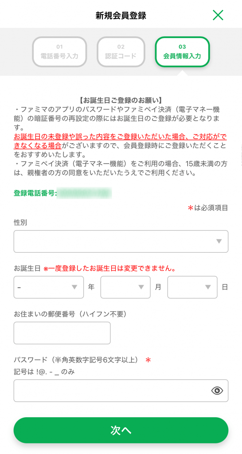Tap the 次へ button
The image size is (242, 454).
coord(121,430)
